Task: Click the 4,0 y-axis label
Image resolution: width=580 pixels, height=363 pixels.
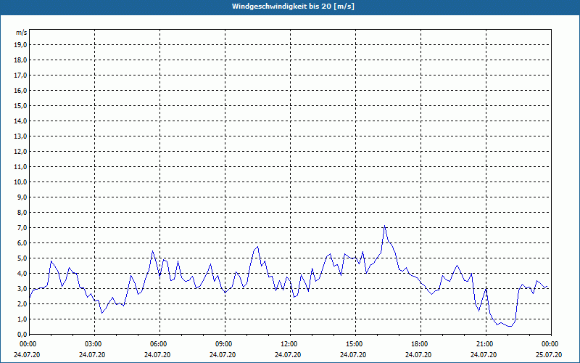Action: [x=22, y=274]
